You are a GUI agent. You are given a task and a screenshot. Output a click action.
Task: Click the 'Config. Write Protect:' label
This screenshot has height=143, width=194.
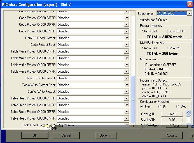tap(41, 92)
